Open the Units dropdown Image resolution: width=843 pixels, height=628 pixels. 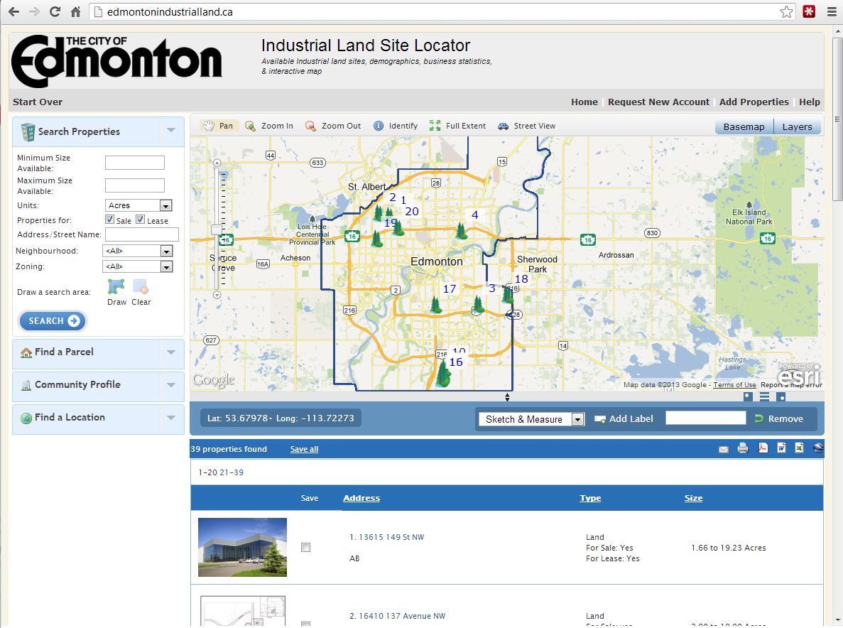pyautogui.click(x=138, y=205)
